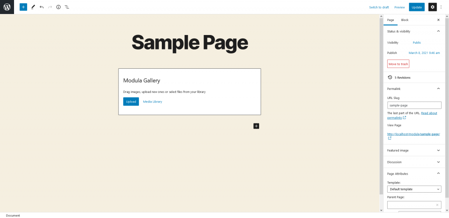Open the Default template dropdown
Viewport: 449px width, 218px height.
[x=414, y=189]
